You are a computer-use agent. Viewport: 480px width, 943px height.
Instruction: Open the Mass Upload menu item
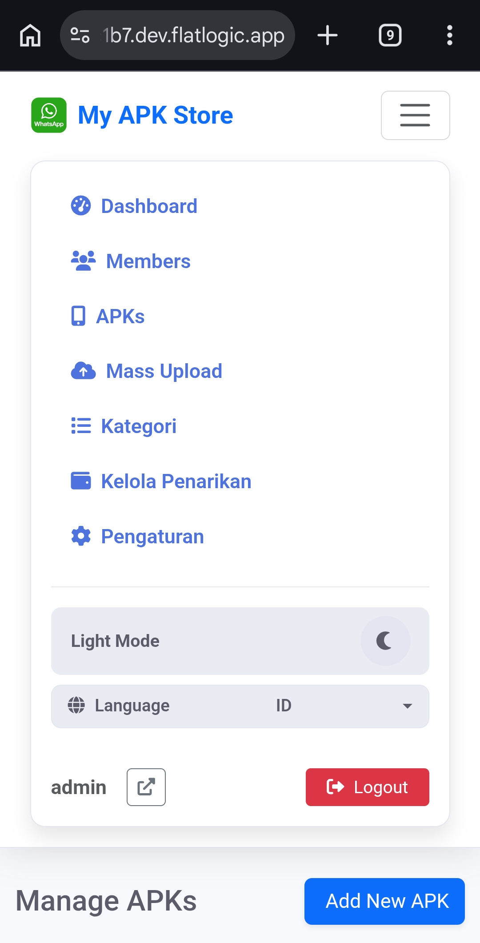pyautogui.click(x=164, y=371)
